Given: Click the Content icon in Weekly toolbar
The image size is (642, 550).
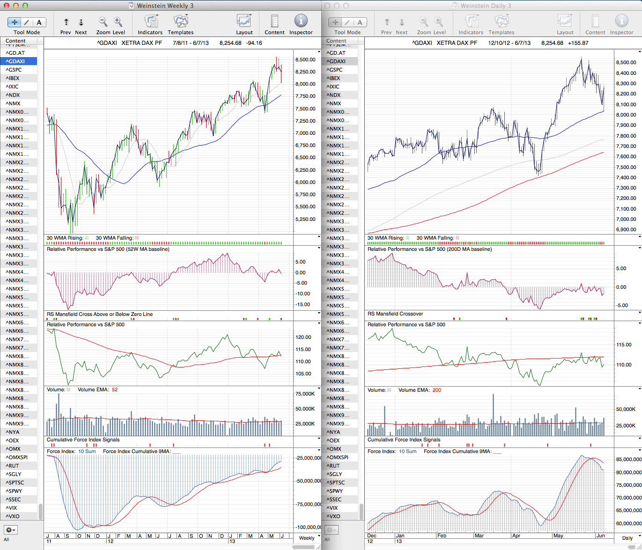Looking at the screenshot, I should click(274, 22).
